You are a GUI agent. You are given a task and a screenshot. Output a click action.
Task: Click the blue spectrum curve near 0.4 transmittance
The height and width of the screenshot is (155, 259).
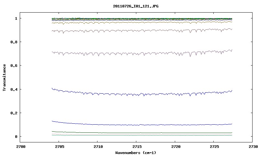(x=142, y=94)
